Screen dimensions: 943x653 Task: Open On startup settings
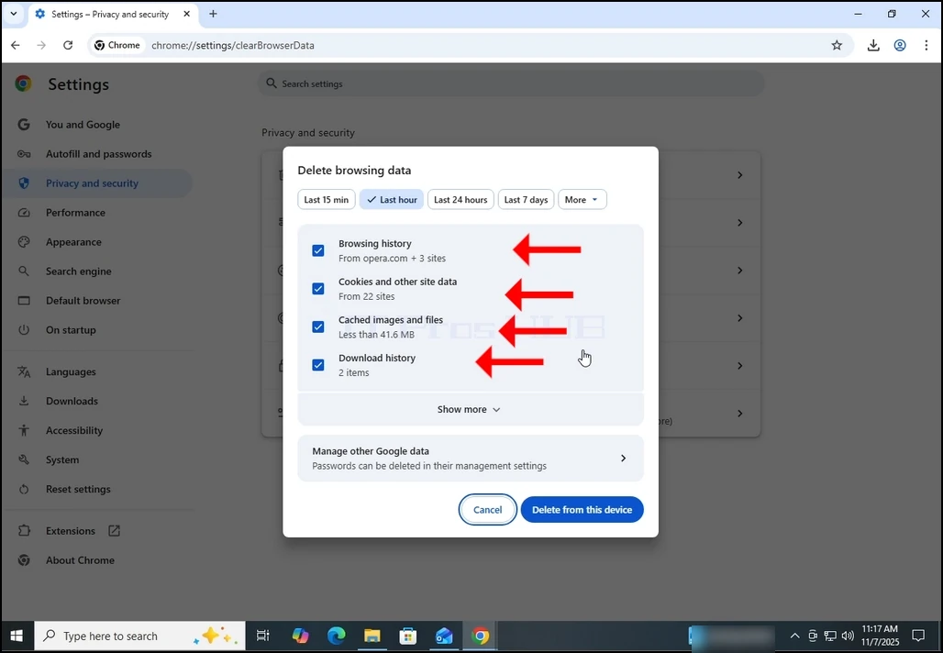coord(71,330)
